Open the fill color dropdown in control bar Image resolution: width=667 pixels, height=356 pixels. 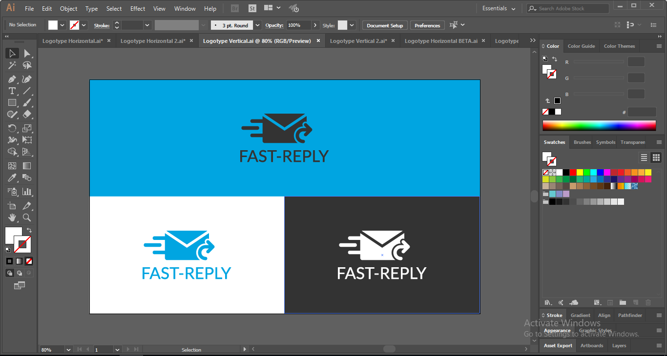click(63, 25)
